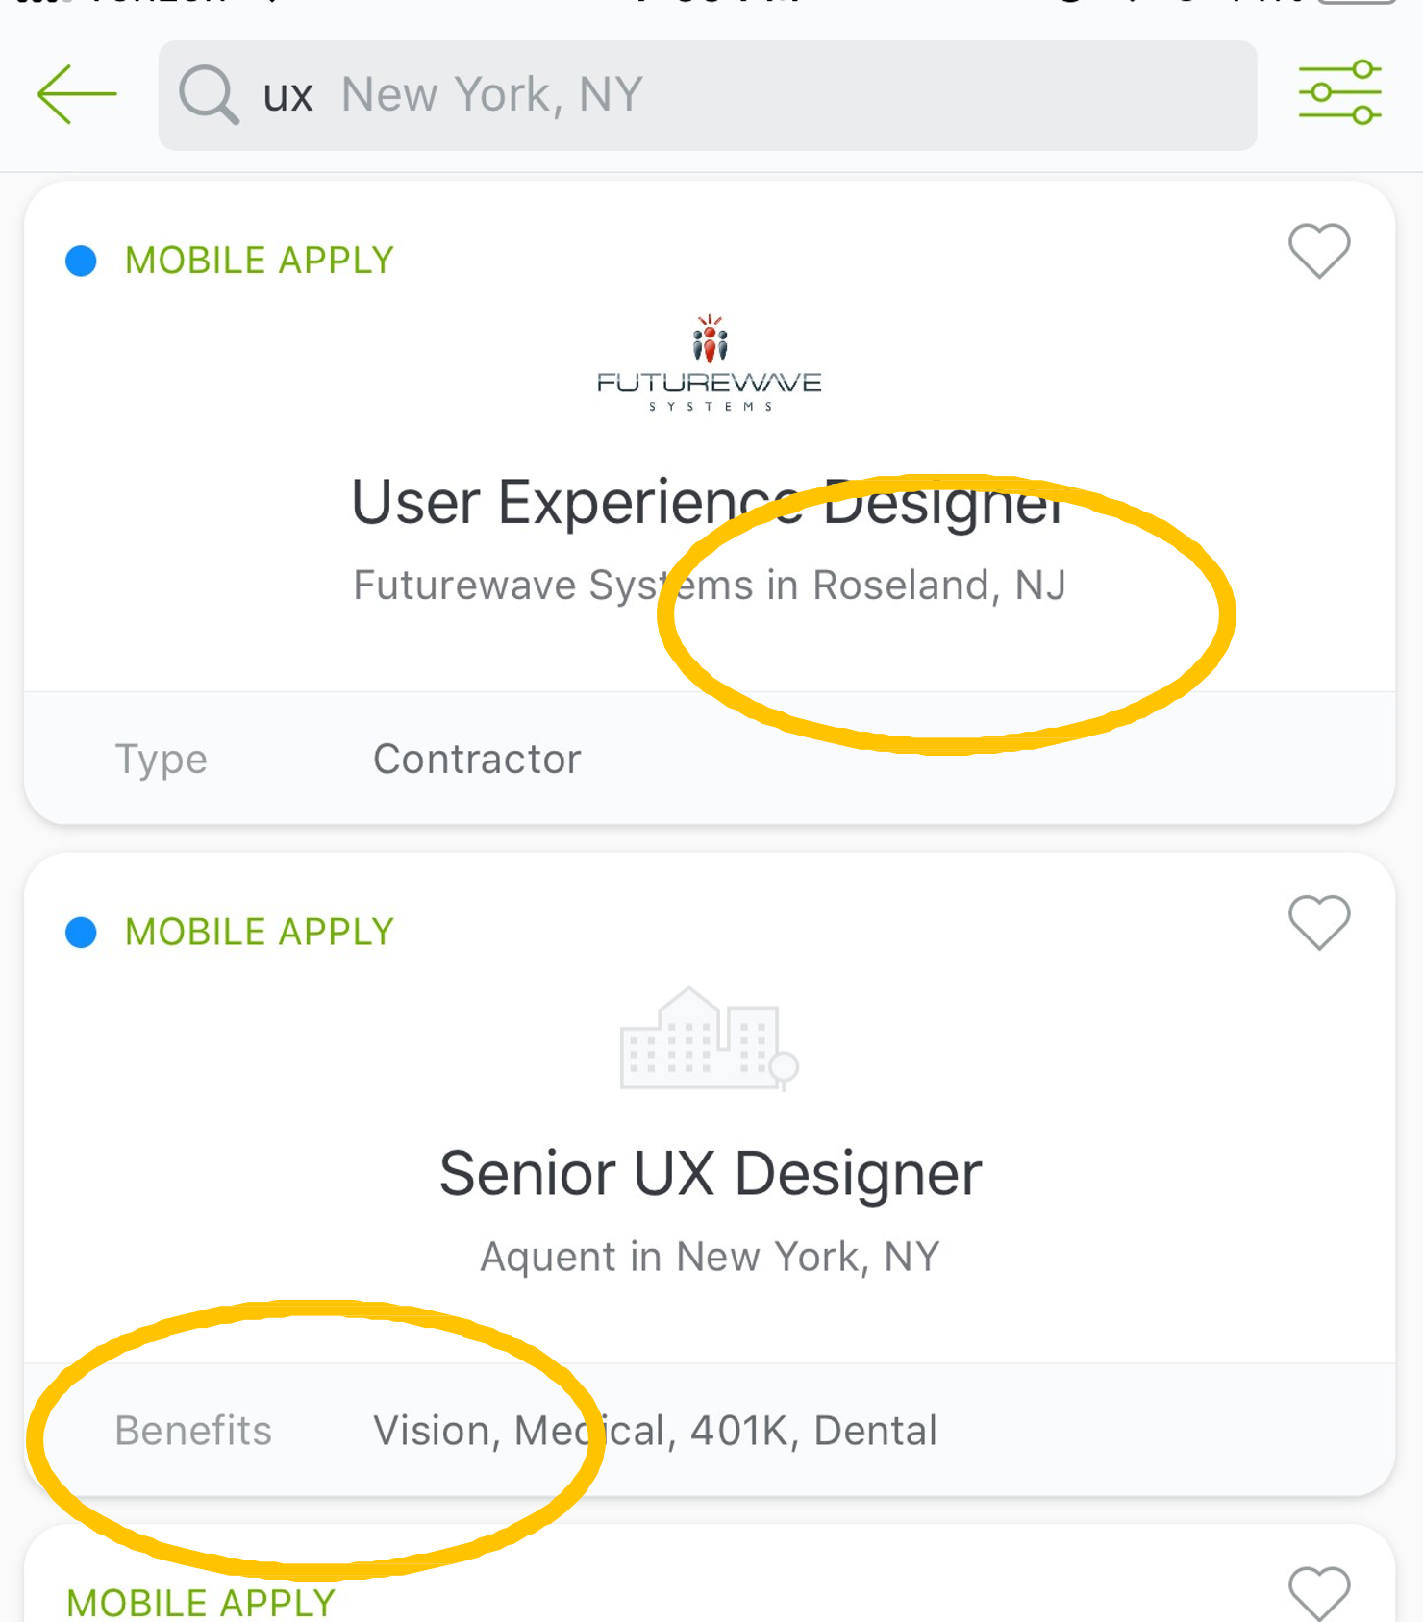Viewport: 1423px width, 1622px height.
Task: Tap the green back arrow
Action: tap(77, 94)
